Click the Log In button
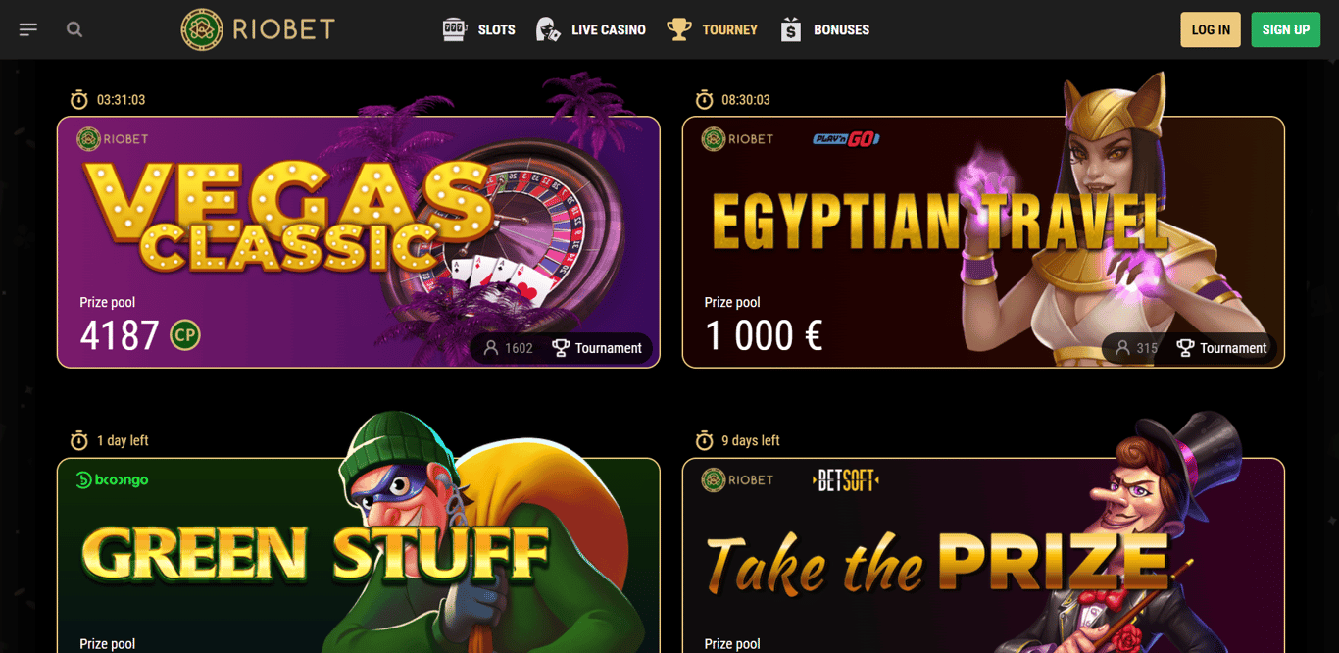 point(1211,29)
